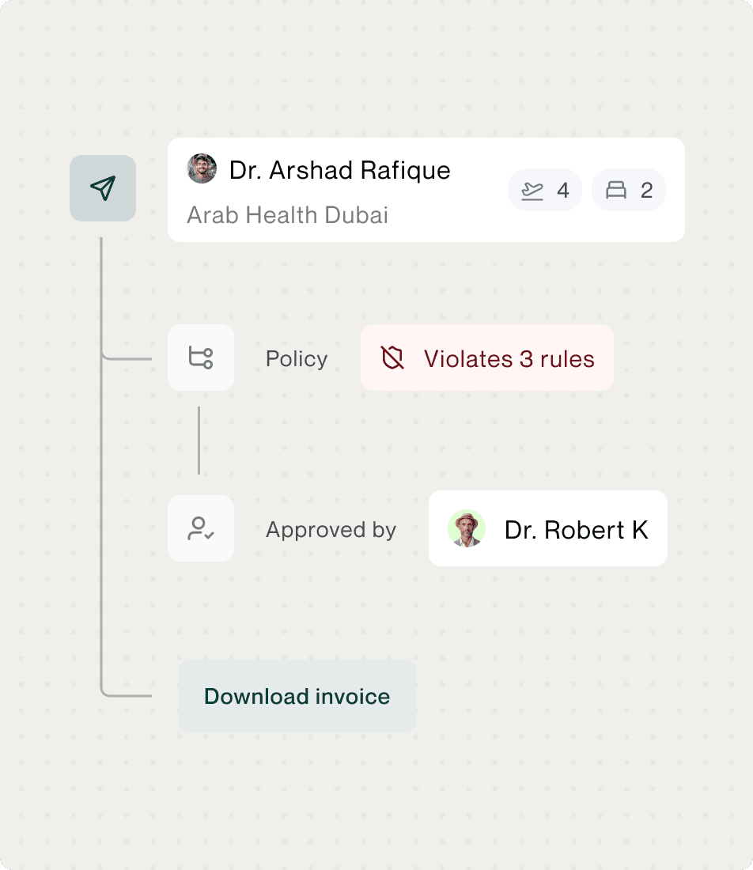The height and width of the screenshot is (870, 753).
Task: Click the paper plane trip icon
Action: 103,188
